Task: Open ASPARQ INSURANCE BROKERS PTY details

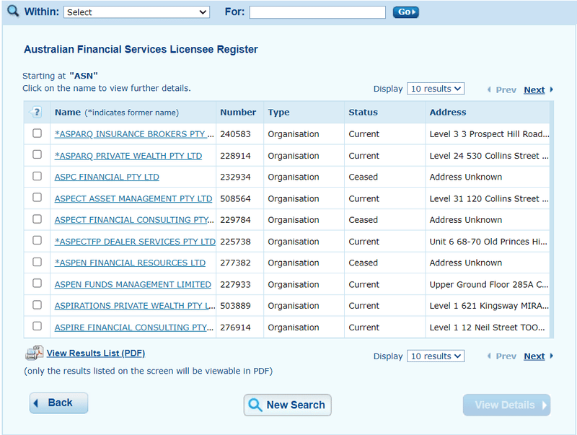Action: (134, 134)
